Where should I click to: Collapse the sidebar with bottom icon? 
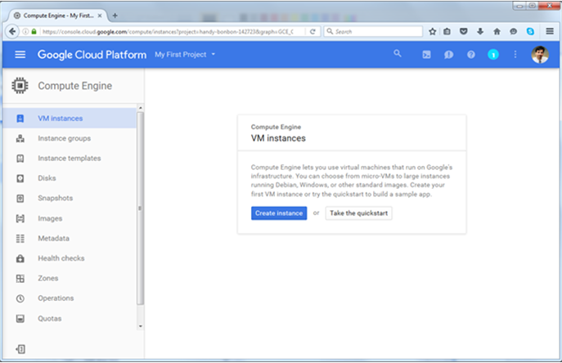coord(20,349)
